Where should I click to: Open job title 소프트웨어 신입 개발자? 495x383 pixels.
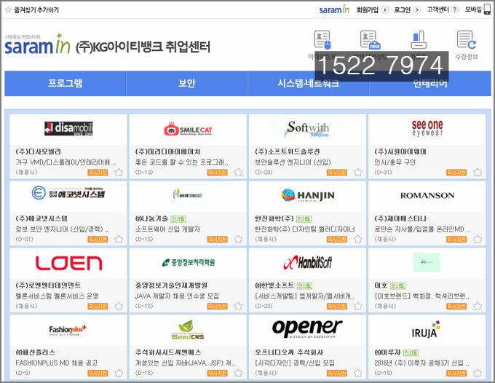pos(167,229)
